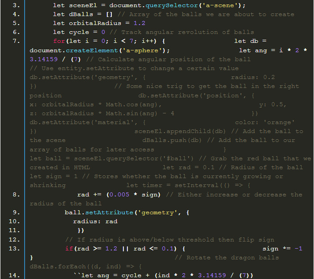Click the red 'if' keyword on line 13

[69, 249]
